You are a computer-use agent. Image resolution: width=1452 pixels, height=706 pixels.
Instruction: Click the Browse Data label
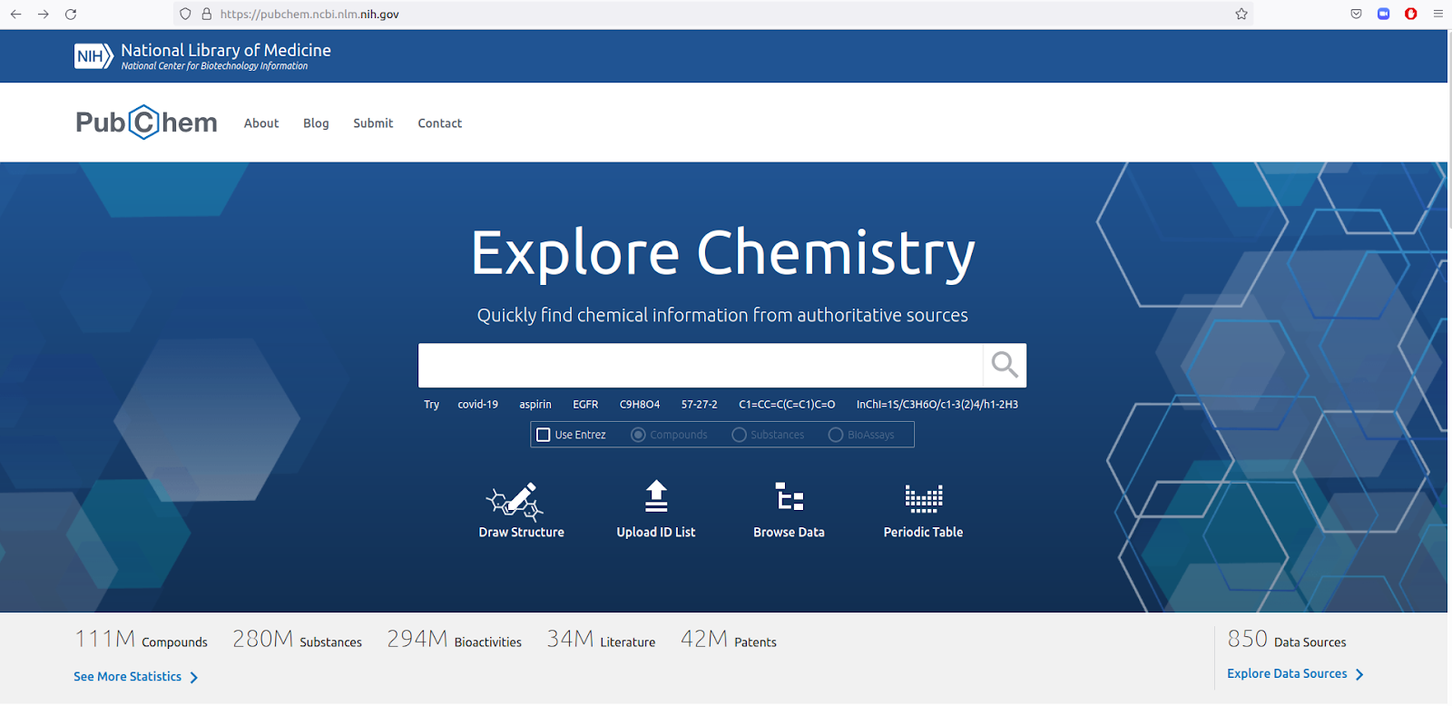pos(789,533)
